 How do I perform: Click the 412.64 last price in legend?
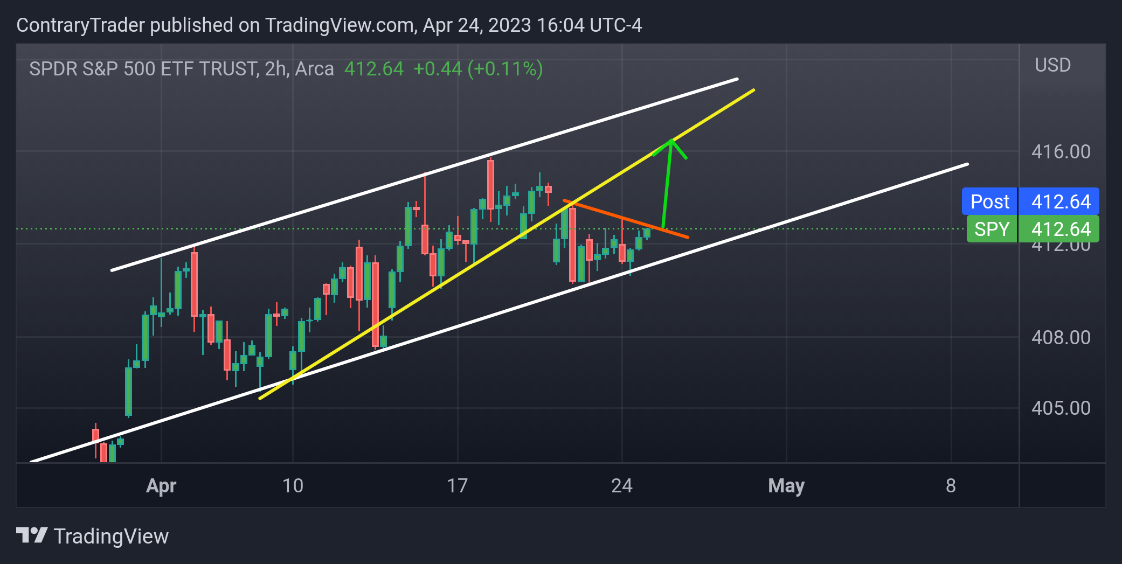click(x=374, y=69)
